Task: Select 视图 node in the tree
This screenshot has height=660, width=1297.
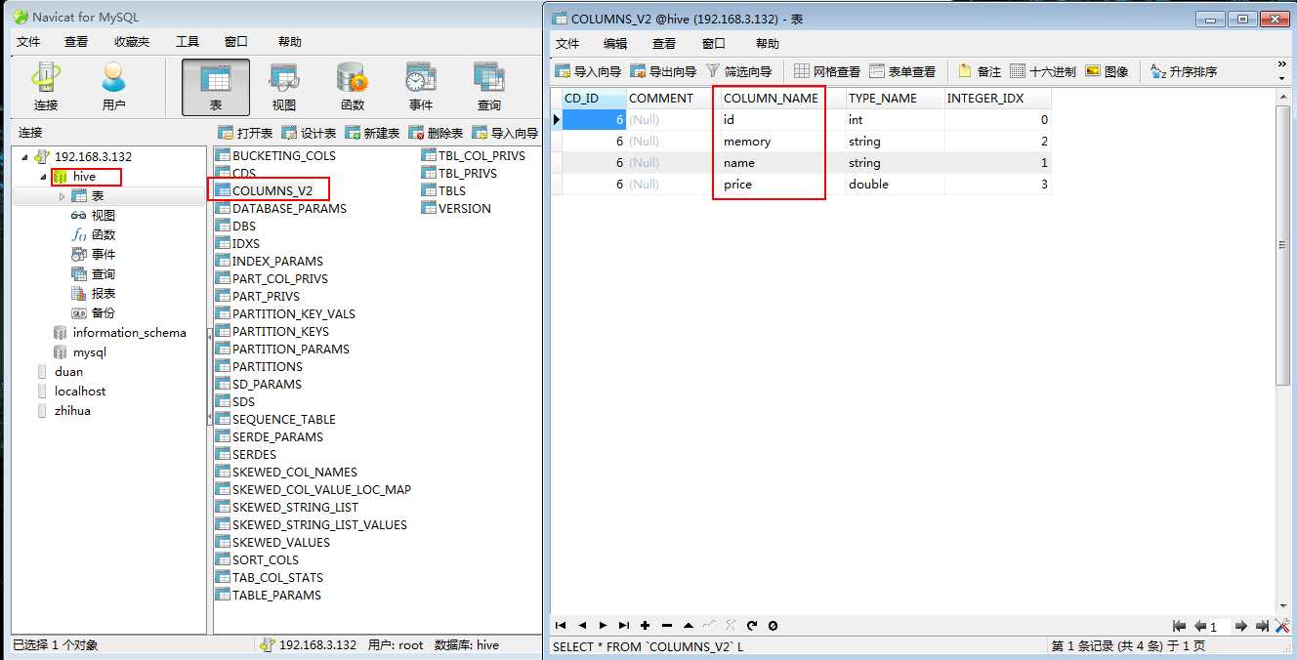Action: (103, 216)
